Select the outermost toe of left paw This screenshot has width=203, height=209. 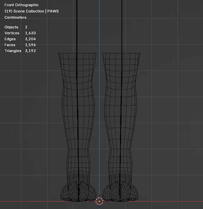coord(64,193)
